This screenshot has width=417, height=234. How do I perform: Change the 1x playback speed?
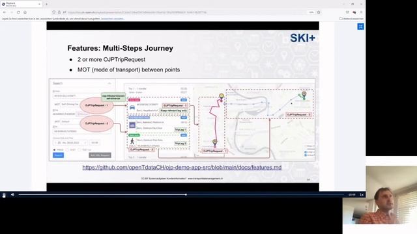coord(362,195)
